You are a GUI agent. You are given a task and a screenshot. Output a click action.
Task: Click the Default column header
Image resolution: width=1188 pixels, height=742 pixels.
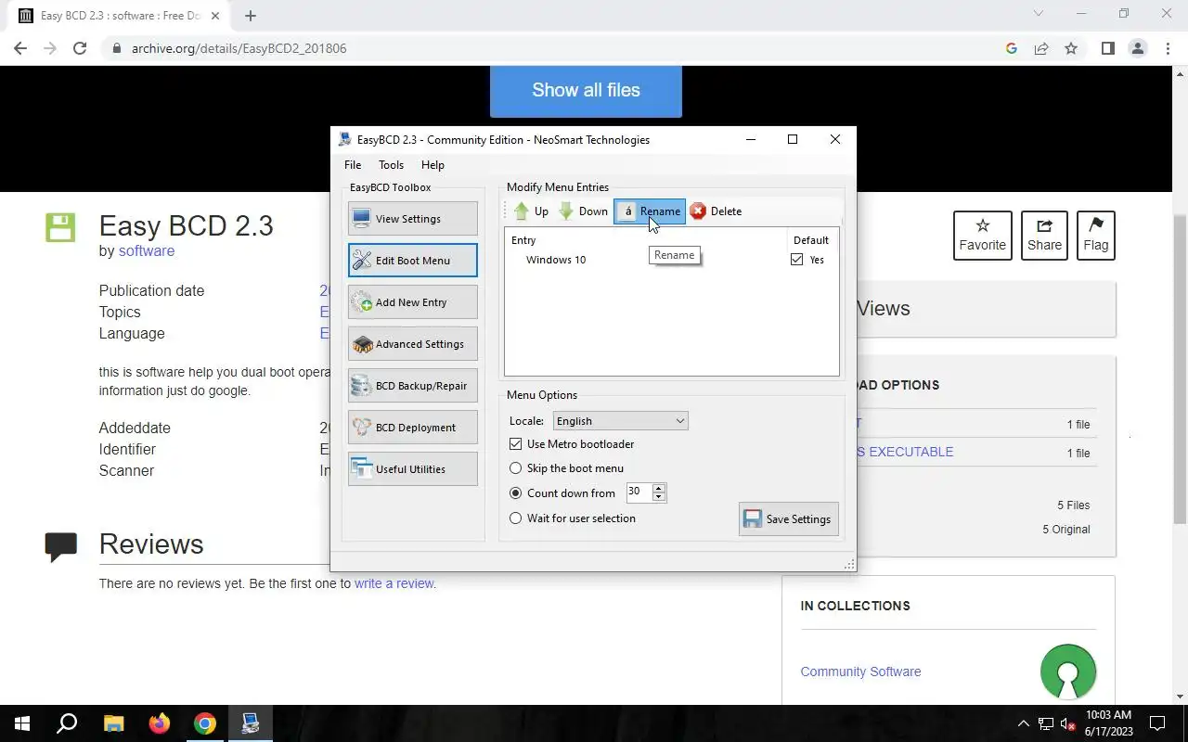pyautogui.click(x=811, y=240)
